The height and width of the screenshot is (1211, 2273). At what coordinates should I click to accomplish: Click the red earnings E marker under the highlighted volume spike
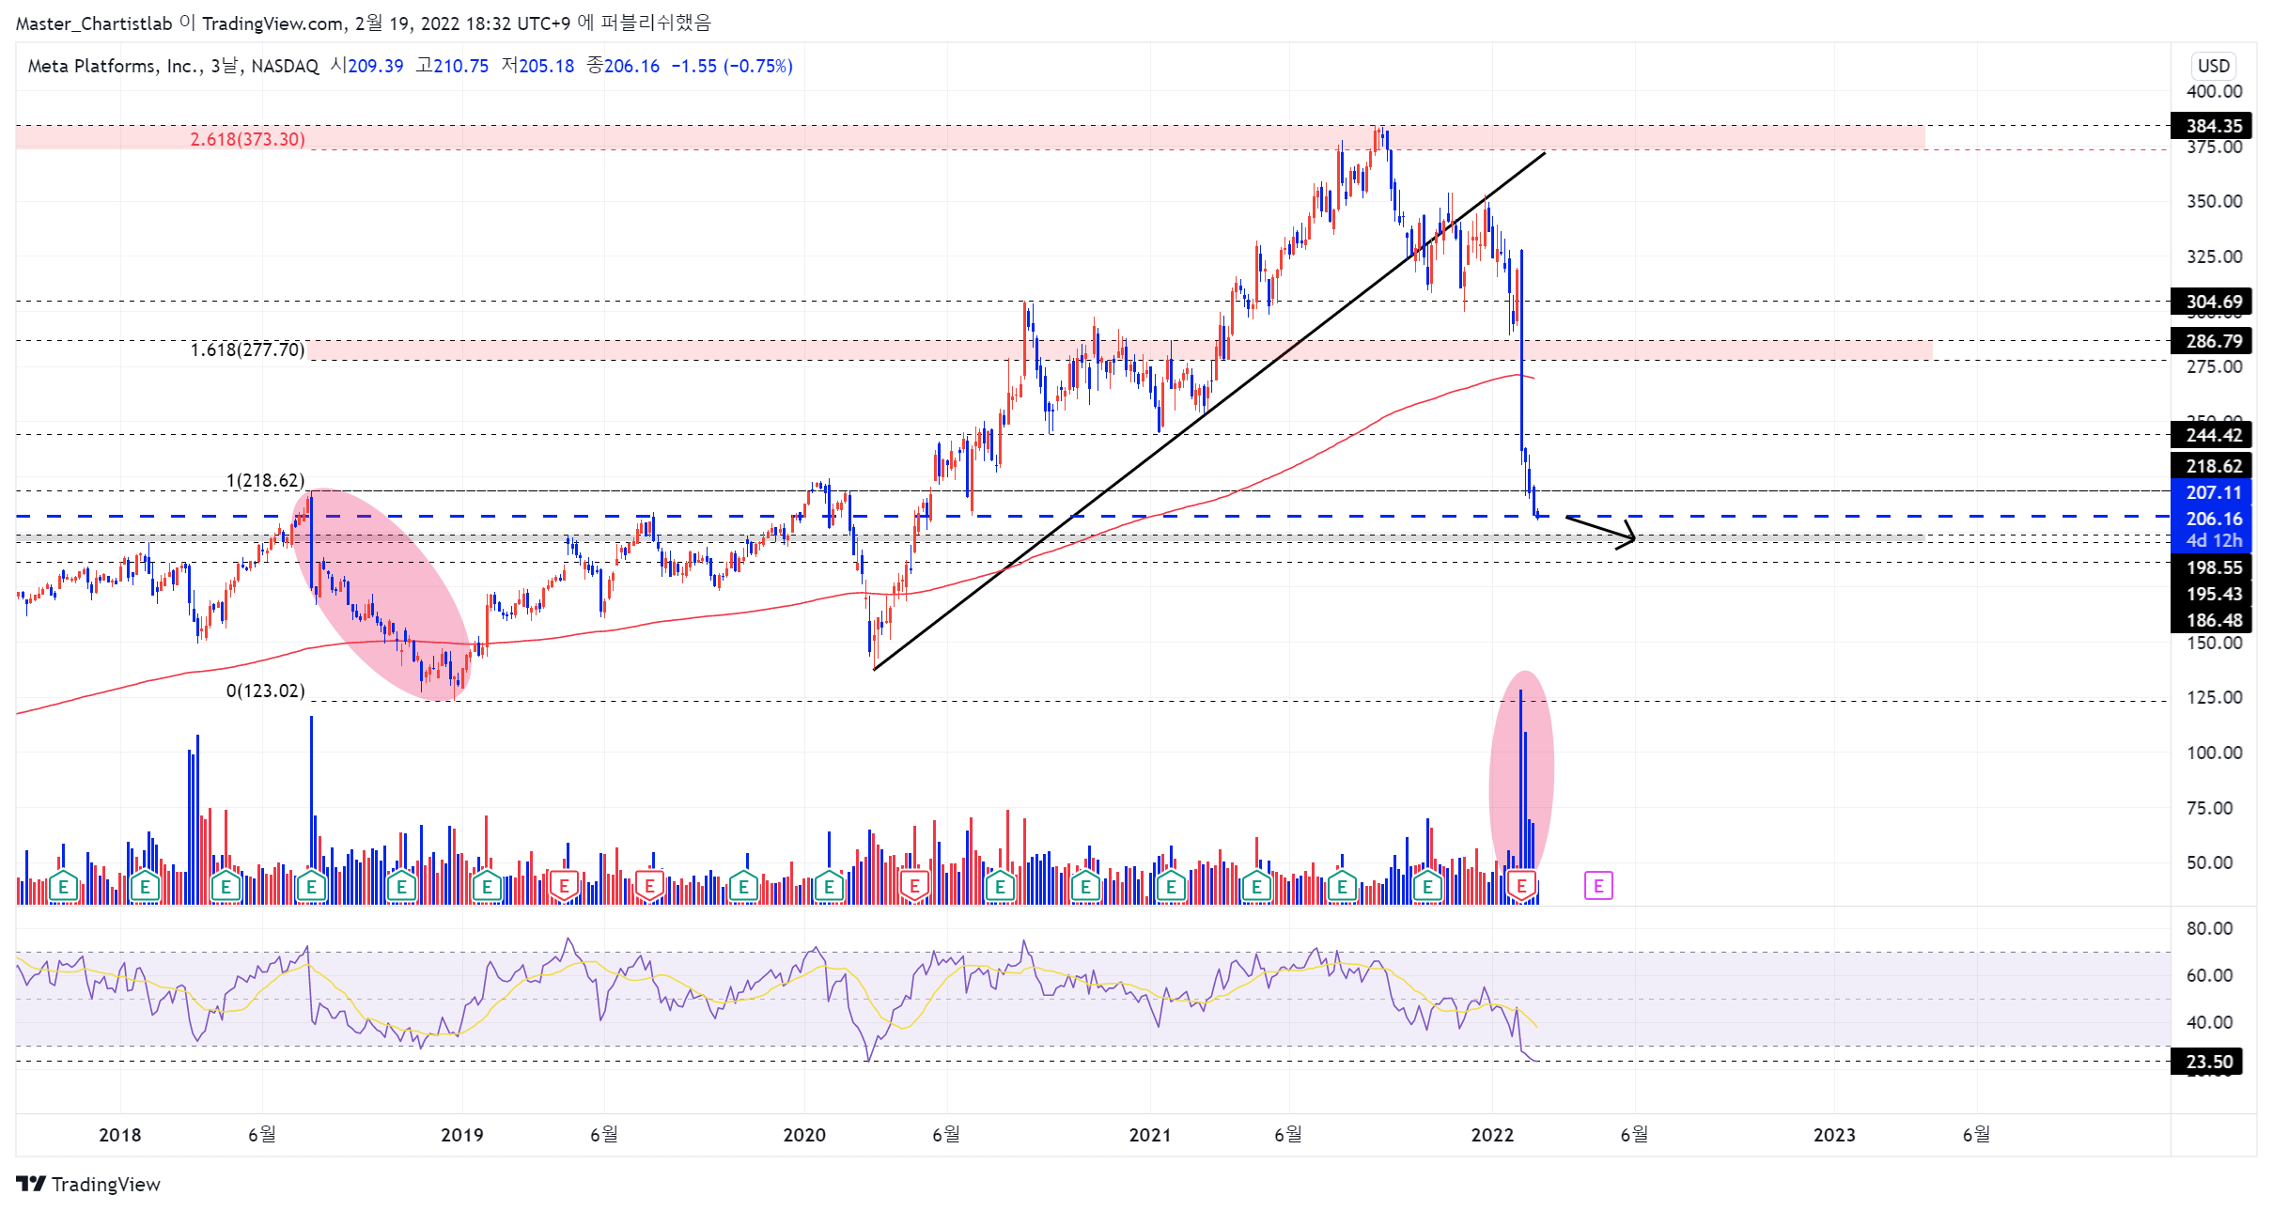(x=1521, y=885)
